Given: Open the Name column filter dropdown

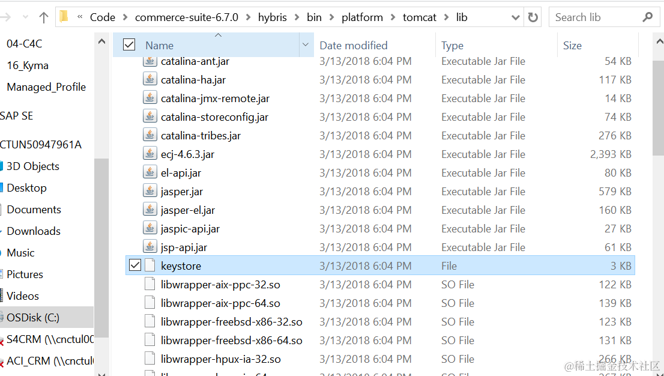Looking at the screenshot, I should pos(306,44).
